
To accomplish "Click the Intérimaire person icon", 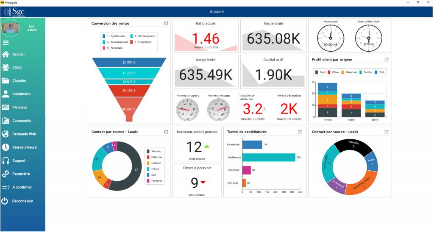I will 6,94.
